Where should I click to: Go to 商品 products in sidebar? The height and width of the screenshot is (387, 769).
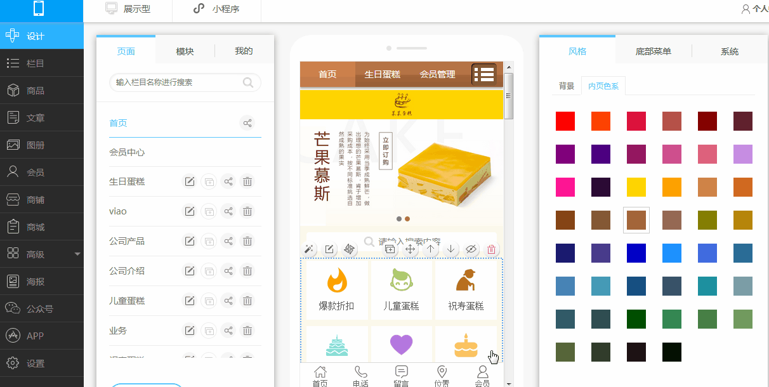click(x=41, y=91)
